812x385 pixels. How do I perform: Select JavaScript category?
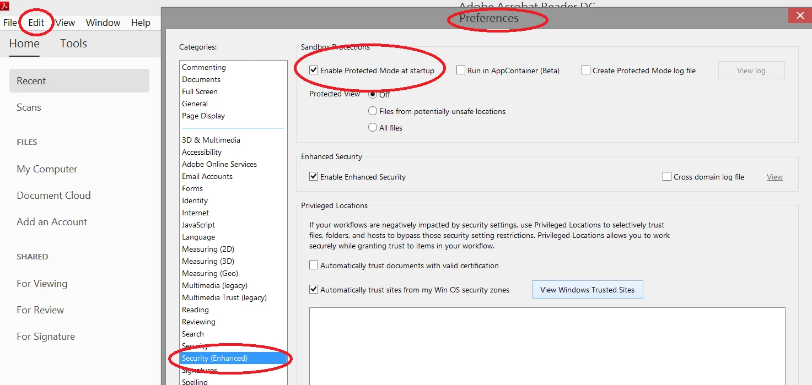click(x=198, y=225)
